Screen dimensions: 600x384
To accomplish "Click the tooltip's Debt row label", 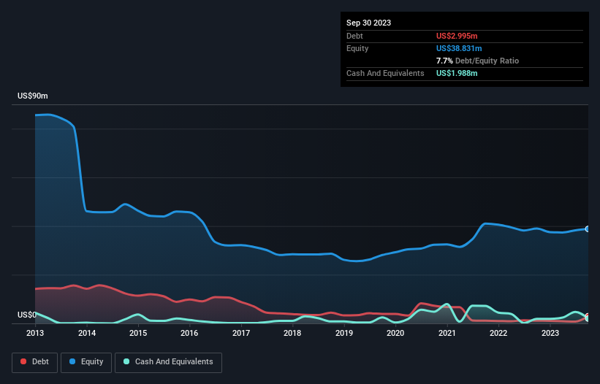I will (354, 36).
